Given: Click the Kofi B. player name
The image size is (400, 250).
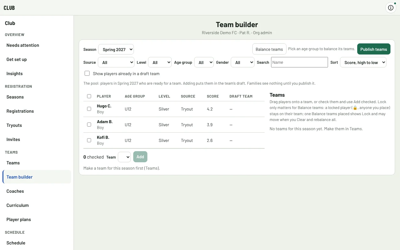Looking at the screenshot, I should pos(103,137).
